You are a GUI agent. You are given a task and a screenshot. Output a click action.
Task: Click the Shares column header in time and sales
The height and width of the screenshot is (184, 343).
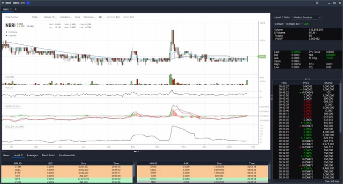(328, 83)
